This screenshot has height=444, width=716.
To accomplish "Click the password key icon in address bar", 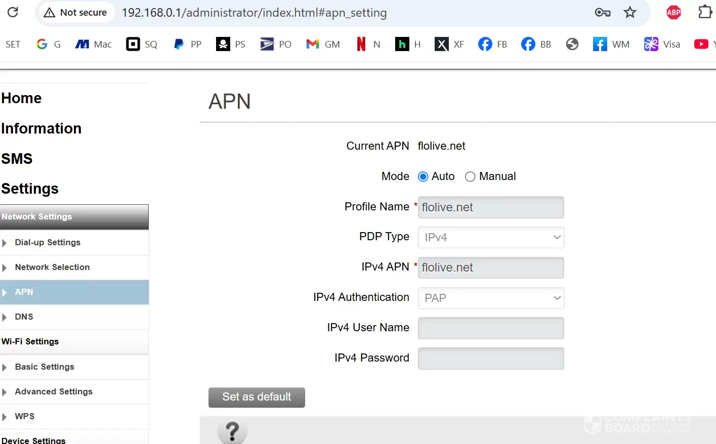I will 602,13.
